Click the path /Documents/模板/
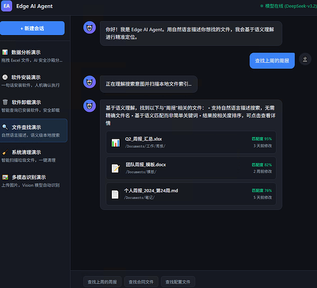This screenshot has height=288, width=317. pos(141,172)
